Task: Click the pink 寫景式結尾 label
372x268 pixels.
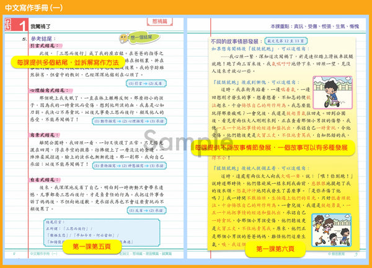Action: [x=45, y=135]
